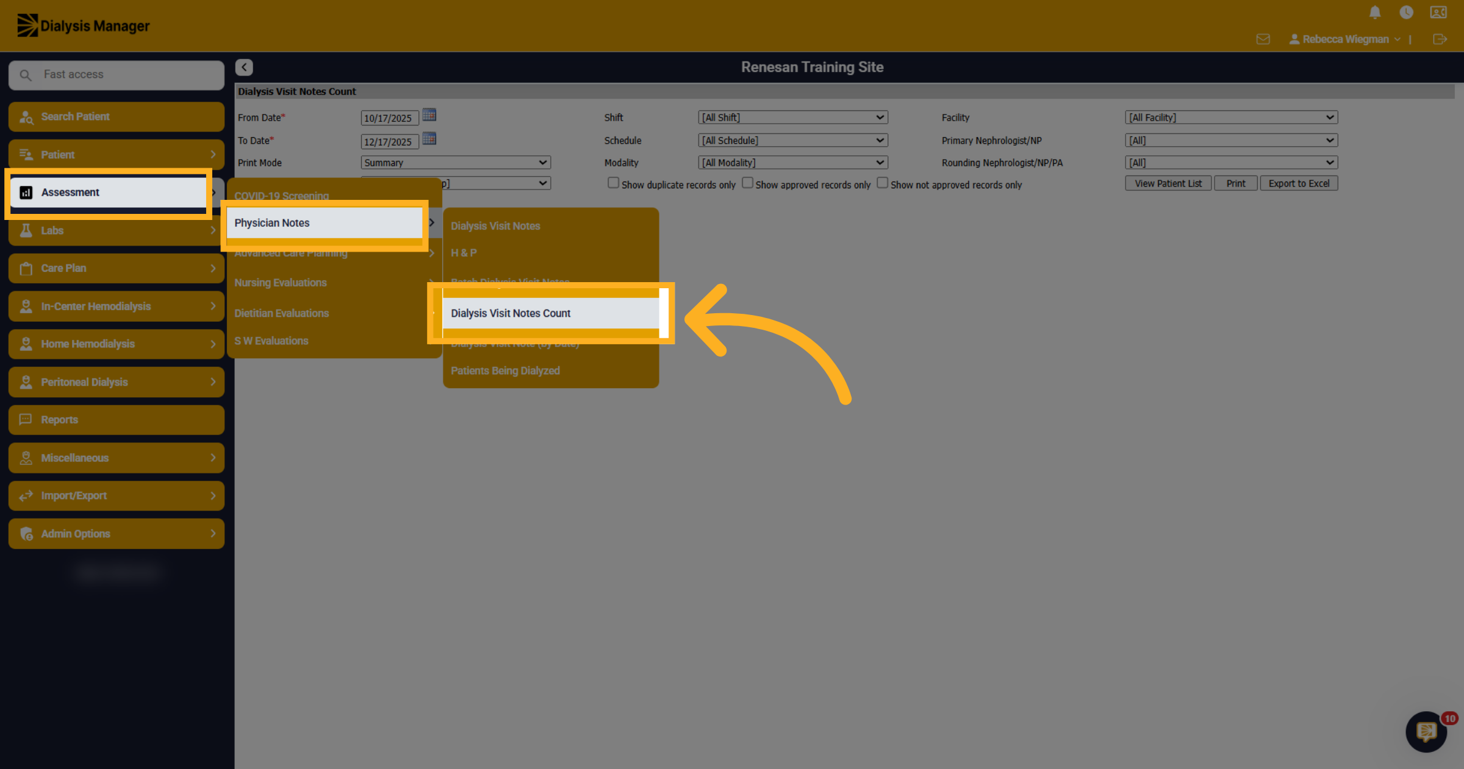1464x769 pixels.
Task: Enable Show duplicate records only
Action: tap(613, 183)
